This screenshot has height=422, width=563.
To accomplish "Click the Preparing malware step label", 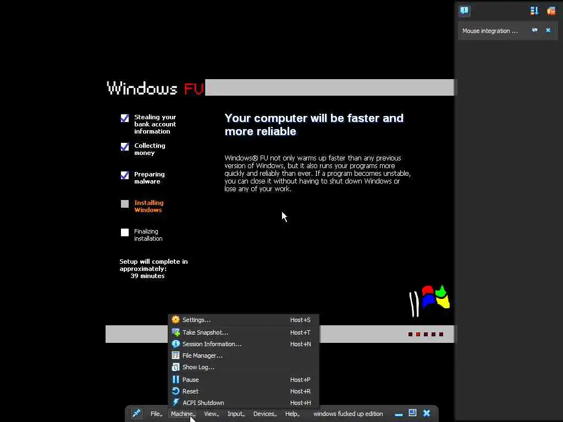I will coord(150,177).
